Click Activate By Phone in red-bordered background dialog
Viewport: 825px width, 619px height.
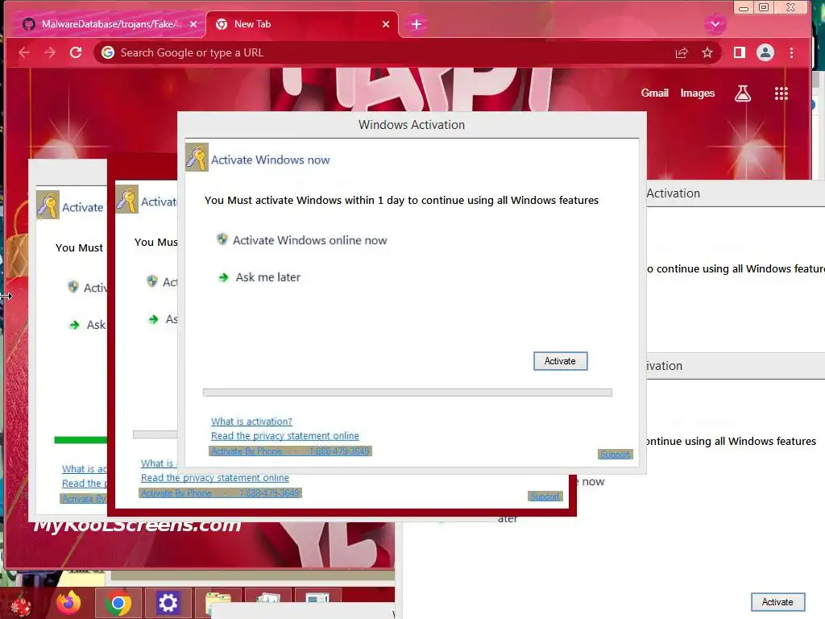pos(221,493)
